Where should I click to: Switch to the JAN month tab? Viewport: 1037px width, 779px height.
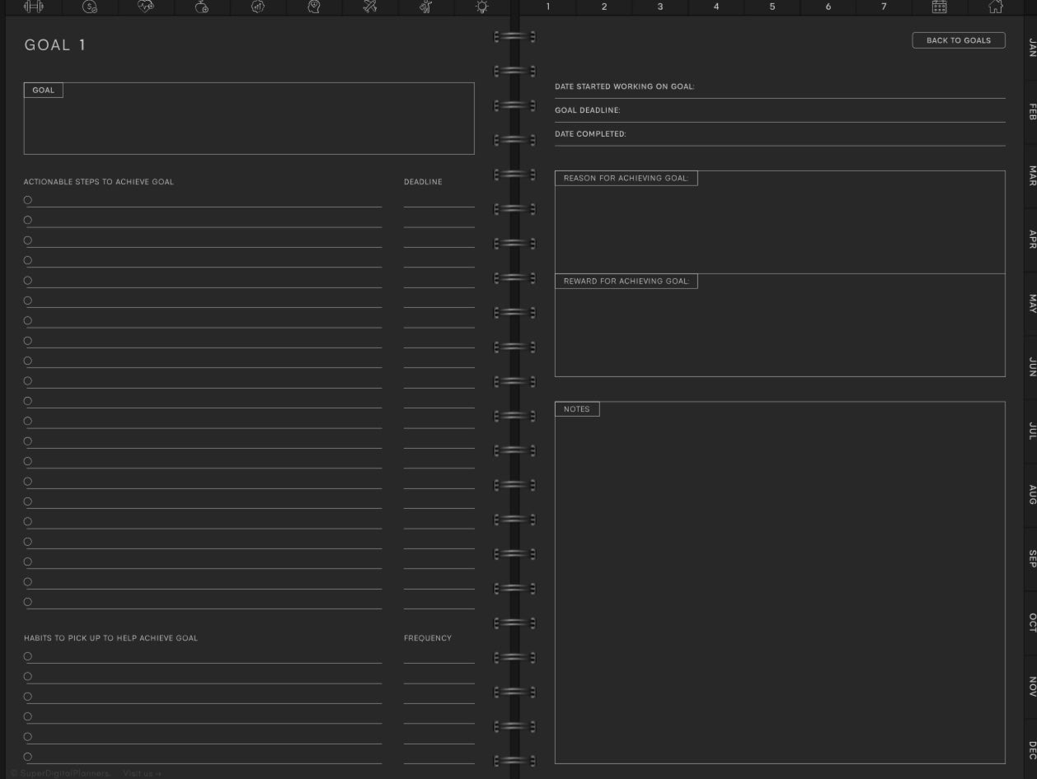click(1031, 47)
